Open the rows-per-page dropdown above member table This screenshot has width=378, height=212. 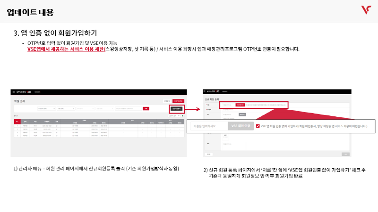(174, 116)
